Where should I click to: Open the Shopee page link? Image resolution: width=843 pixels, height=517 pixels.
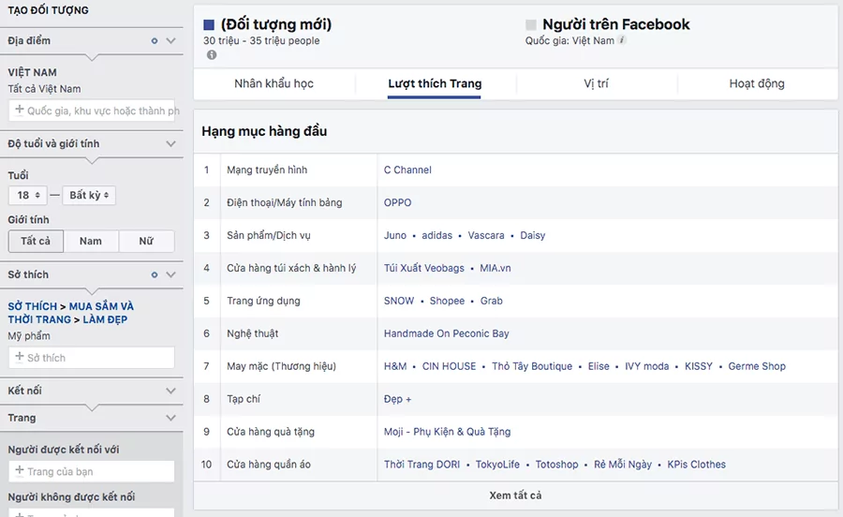coord(447,301)
